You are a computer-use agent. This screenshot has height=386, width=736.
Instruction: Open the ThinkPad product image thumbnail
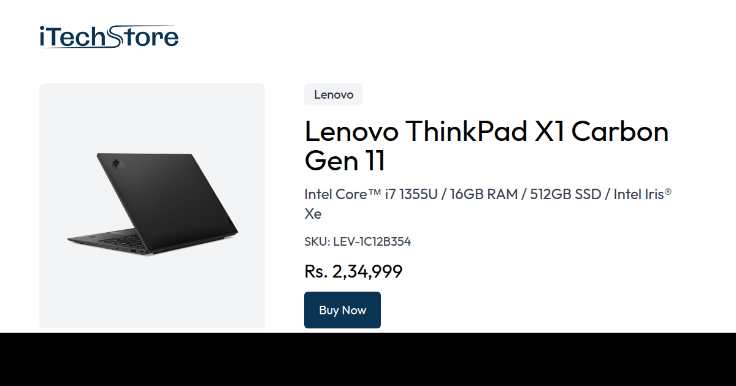pyautogui.click(x=152, y=205)
